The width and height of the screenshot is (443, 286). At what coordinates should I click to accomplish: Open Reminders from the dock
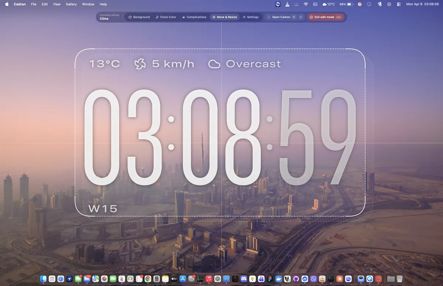[139, 279]
